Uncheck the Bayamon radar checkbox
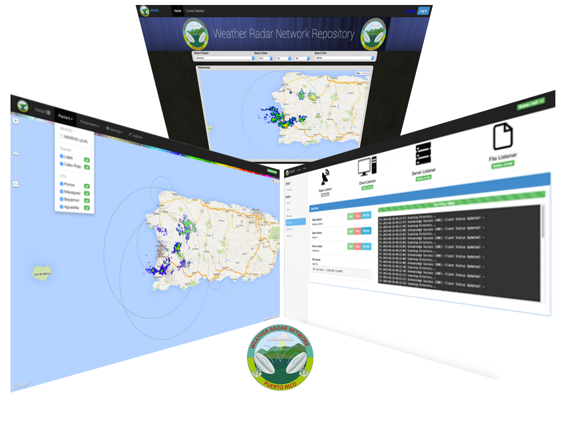 click(61, 199)
